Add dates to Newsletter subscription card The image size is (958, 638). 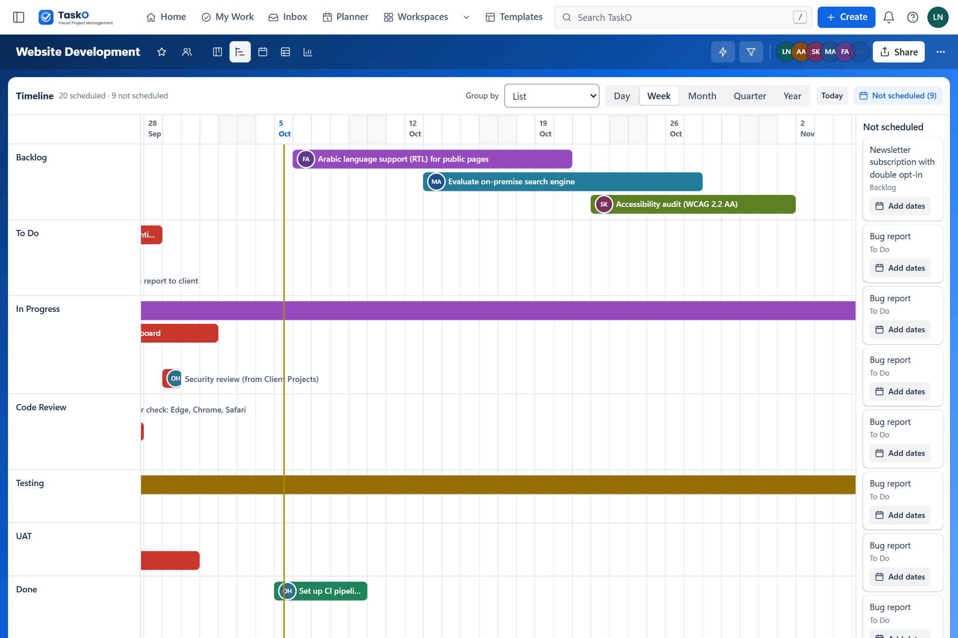[x=900, y=206]
